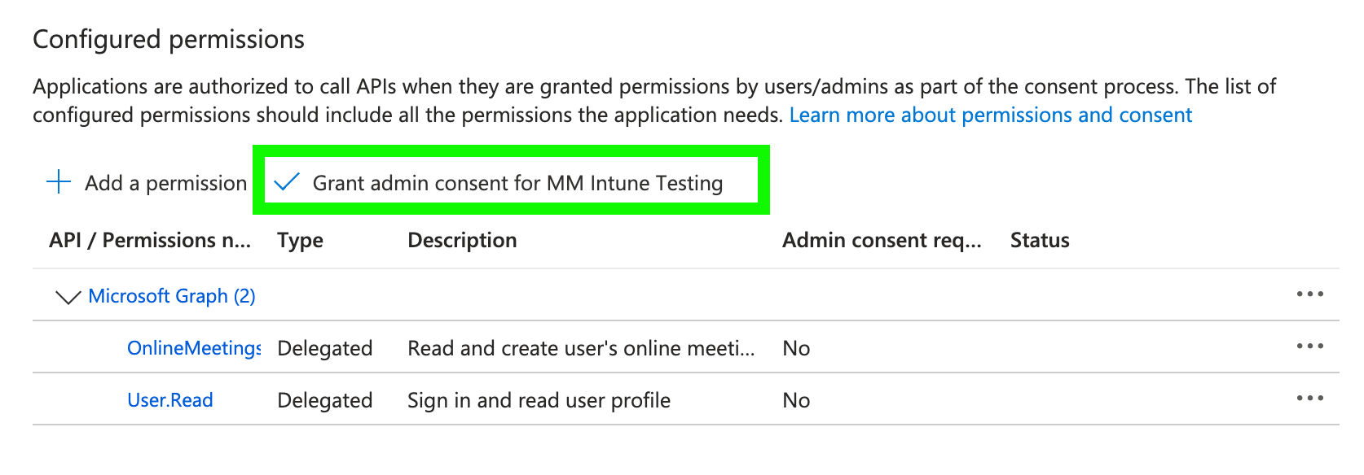Open the OnlineMeetings permission details
Viewport: 1364px width, 475px height.
[193, 347]
